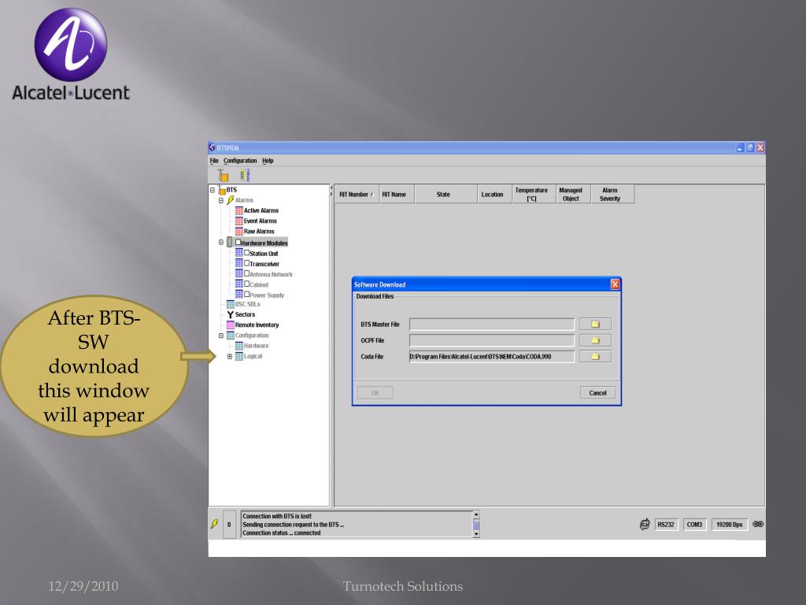Image resolution: width=806 pixels, height=605 pixels.
Task: Click the Managed Object column header
Action: click(x=573, y=194)
